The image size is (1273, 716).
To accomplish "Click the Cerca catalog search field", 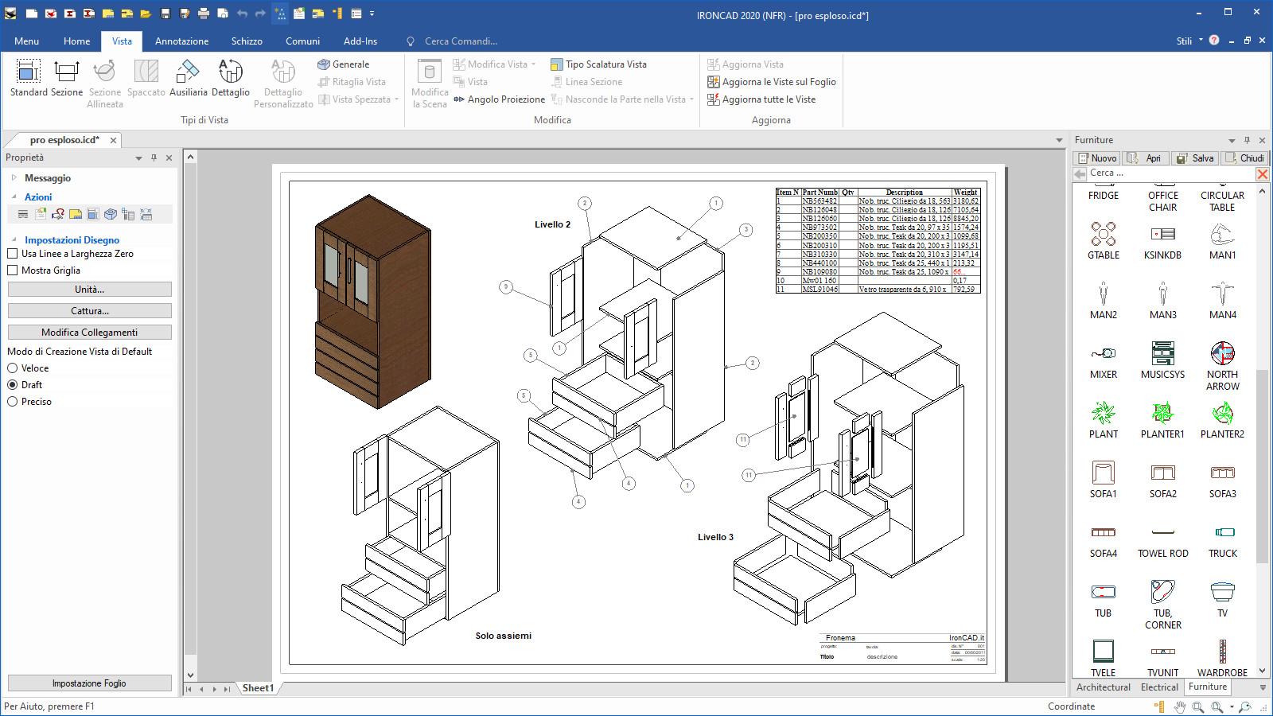I will coord(1170,173).
